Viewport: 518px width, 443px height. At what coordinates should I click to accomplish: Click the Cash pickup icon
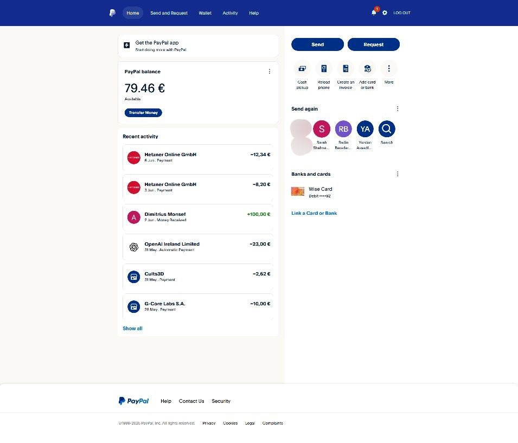click(x=302, y=69)
